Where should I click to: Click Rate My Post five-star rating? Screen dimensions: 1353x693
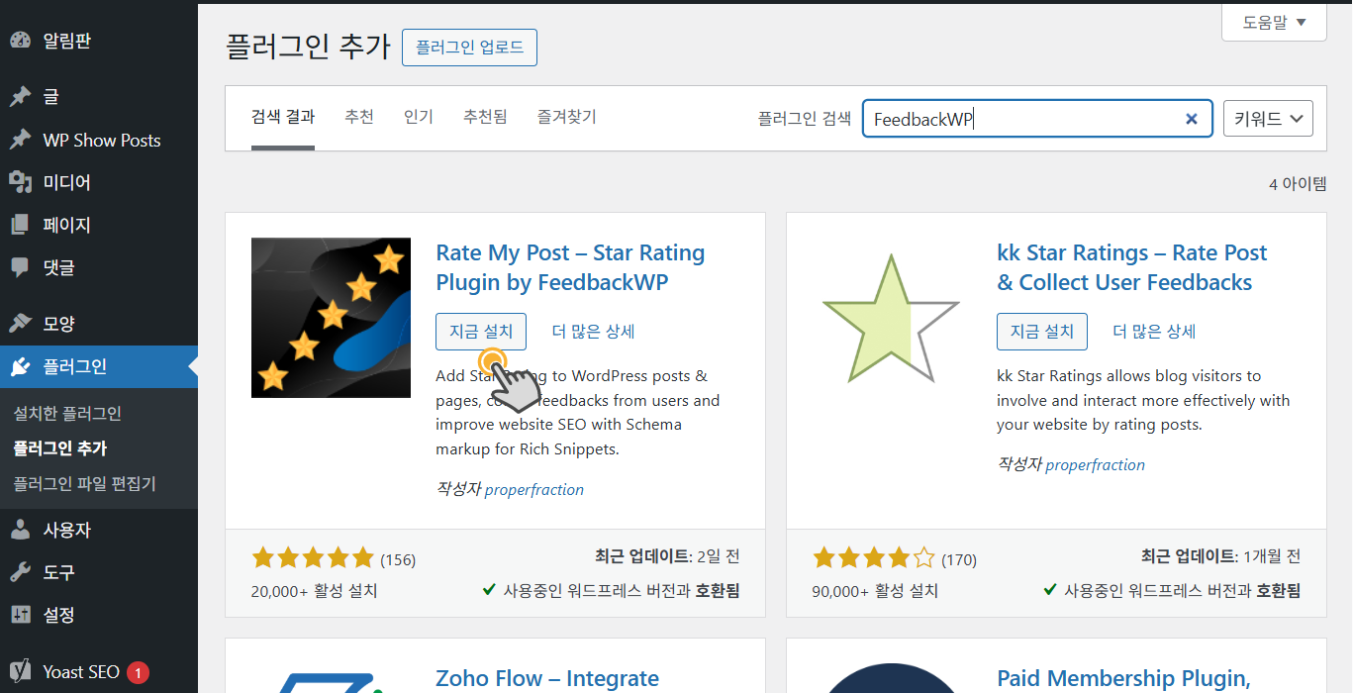pyautogui.click(x=313, y=558)
